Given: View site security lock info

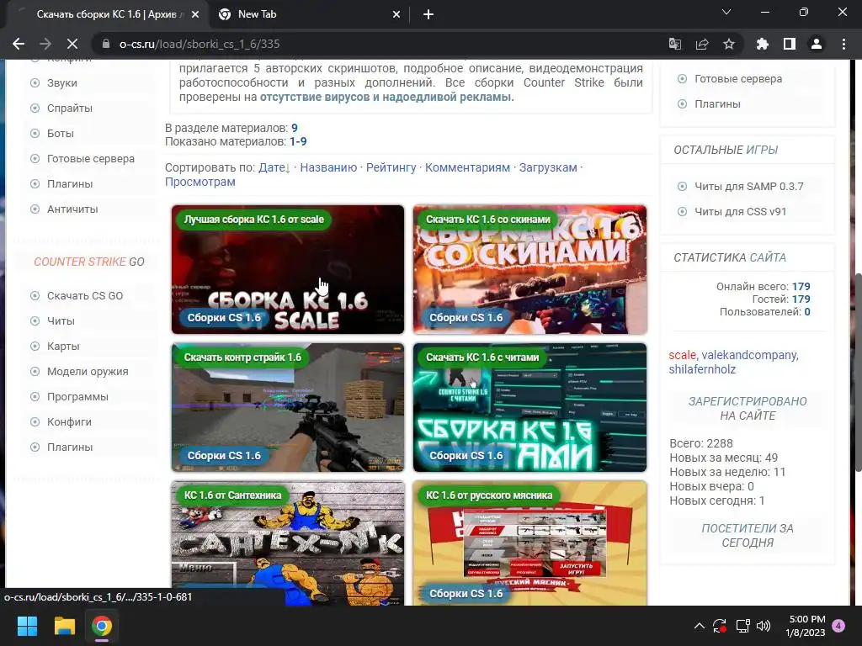Looking at the screenshot, I should (x=106, y=44).
